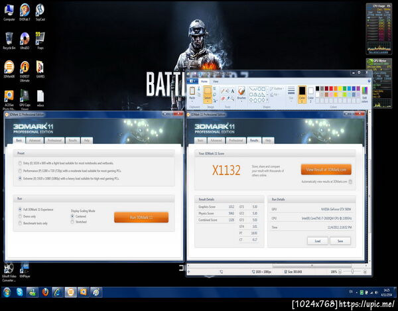Open the shape Outline dropdown in Paint
The image size is (398, 311).
pos(277,89)
